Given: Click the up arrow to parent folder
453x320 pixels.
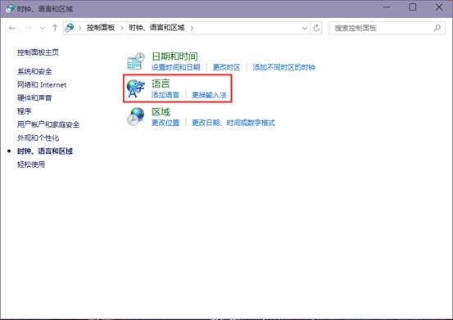Looking at the screenshot, I should click(55, 28).
